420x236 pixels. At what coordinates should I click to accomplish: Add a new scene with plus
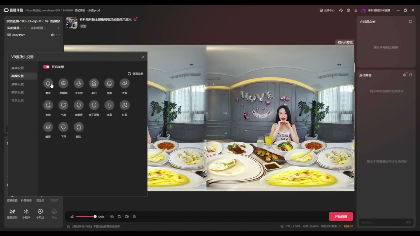coord(58,28)
